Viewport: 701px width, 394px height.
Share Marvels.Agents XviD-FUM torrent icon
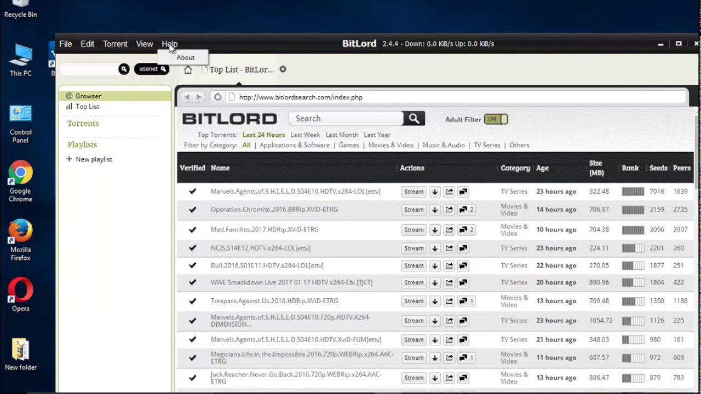pyautogui.click(x=449, y=340)
